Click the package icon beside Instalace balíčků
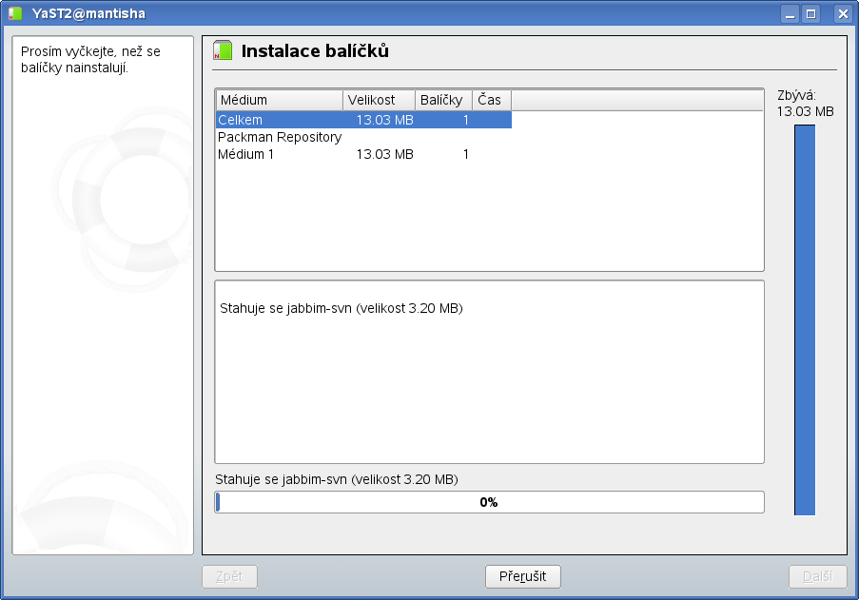The width and height of the screenshot is (859, 600). [x=223, y=50]
